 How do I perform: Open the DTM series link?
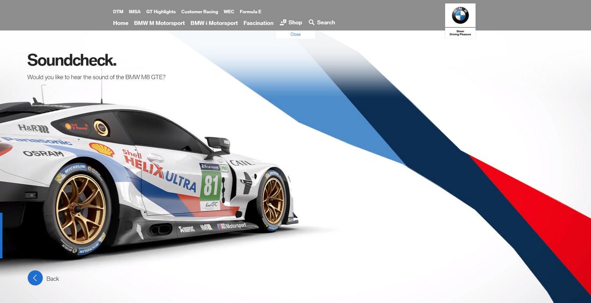(118, 12)
